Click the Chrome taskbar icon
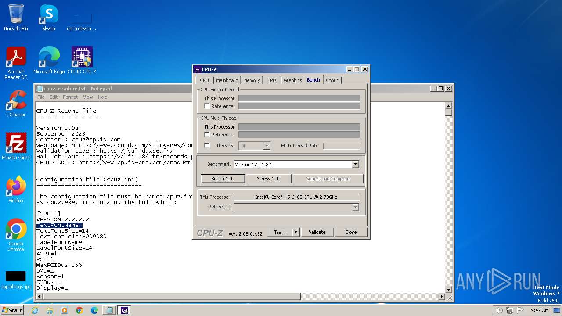This screenshot has width=562, height=316. coord(79,310)
